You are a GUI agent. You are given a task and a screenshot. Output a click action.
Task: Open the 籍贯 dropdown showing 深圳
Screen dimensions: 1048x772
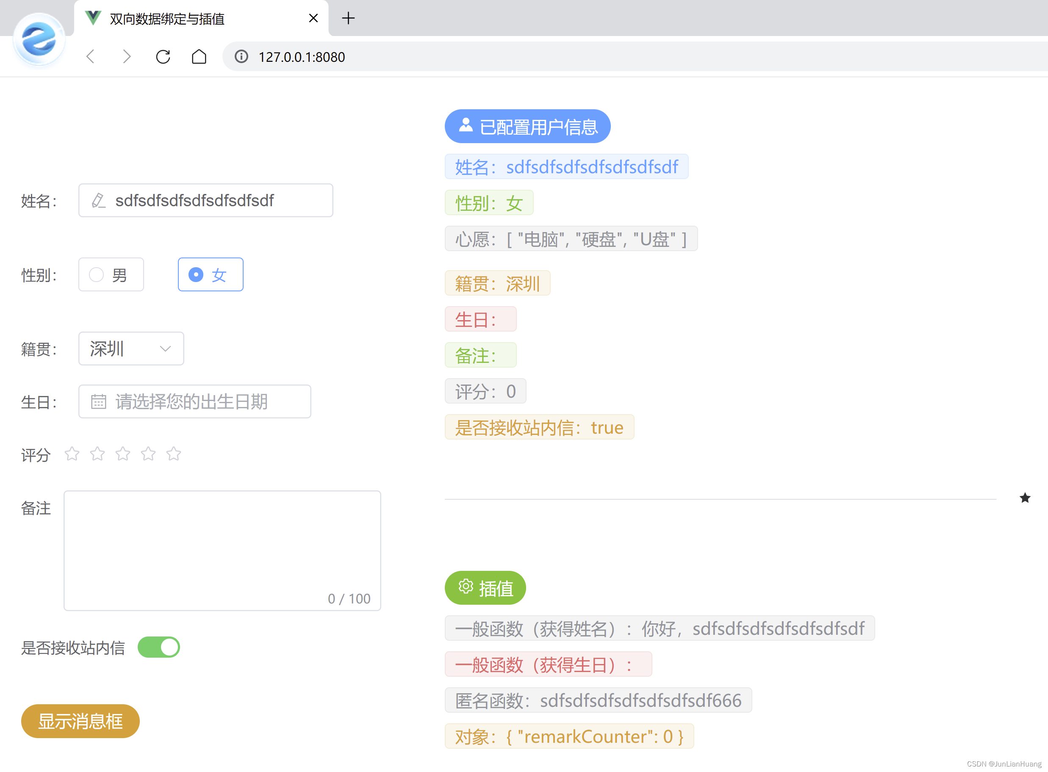pos(131,349)
